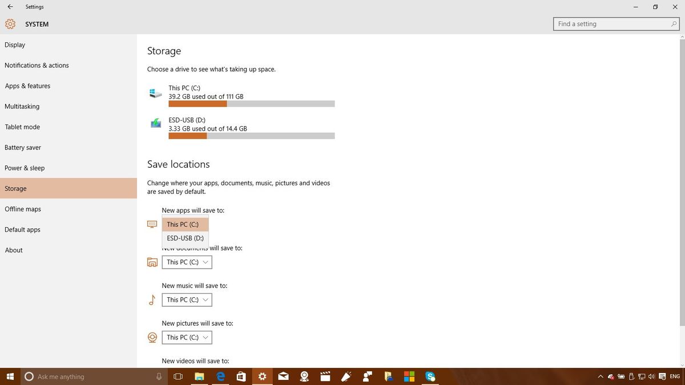The width and height of the screenshot is (685, 385).
Task: Click the This PC (C:) drive icon
Action: pos(155,93)
